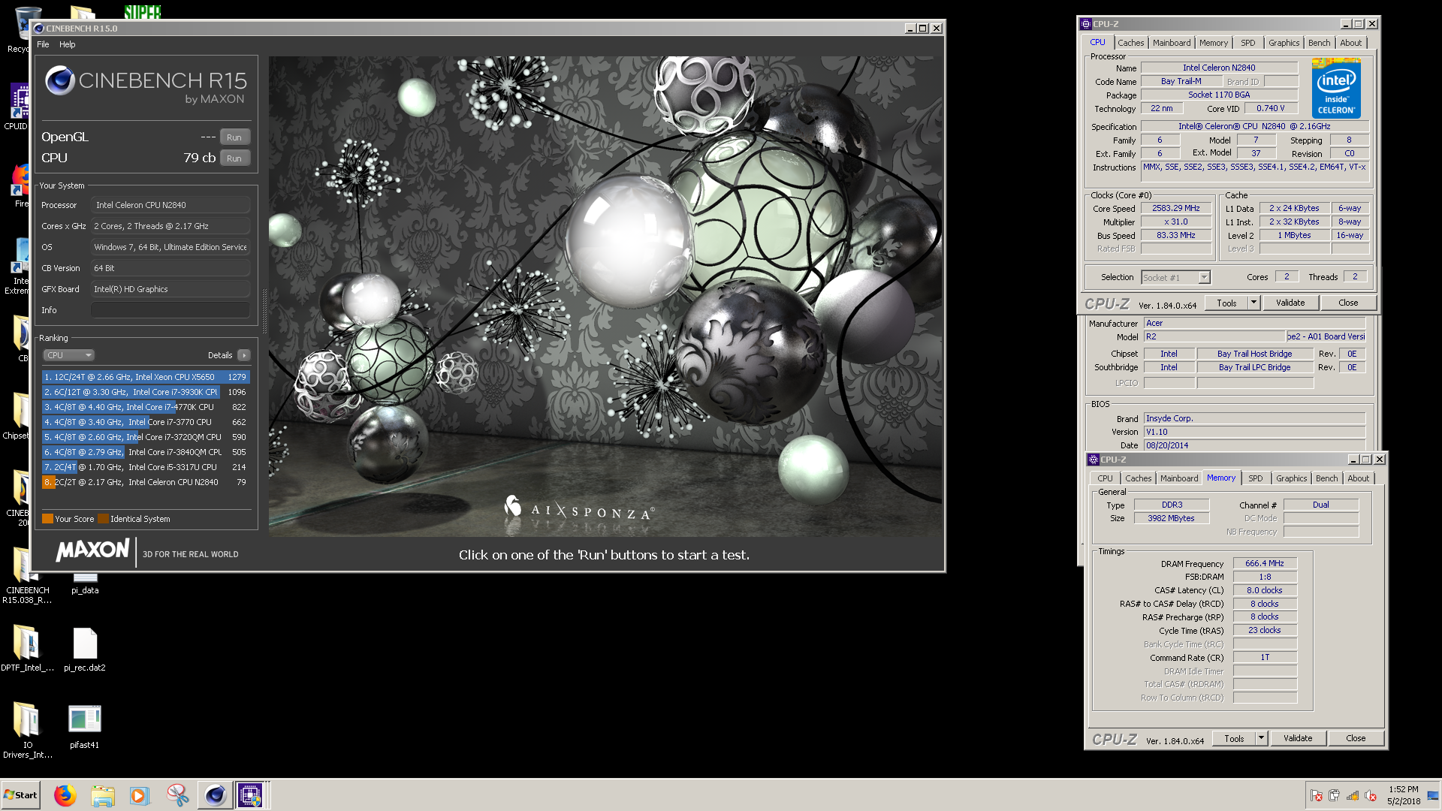Switch to Bench tab in upper CPU-Z

(1319, 43)
